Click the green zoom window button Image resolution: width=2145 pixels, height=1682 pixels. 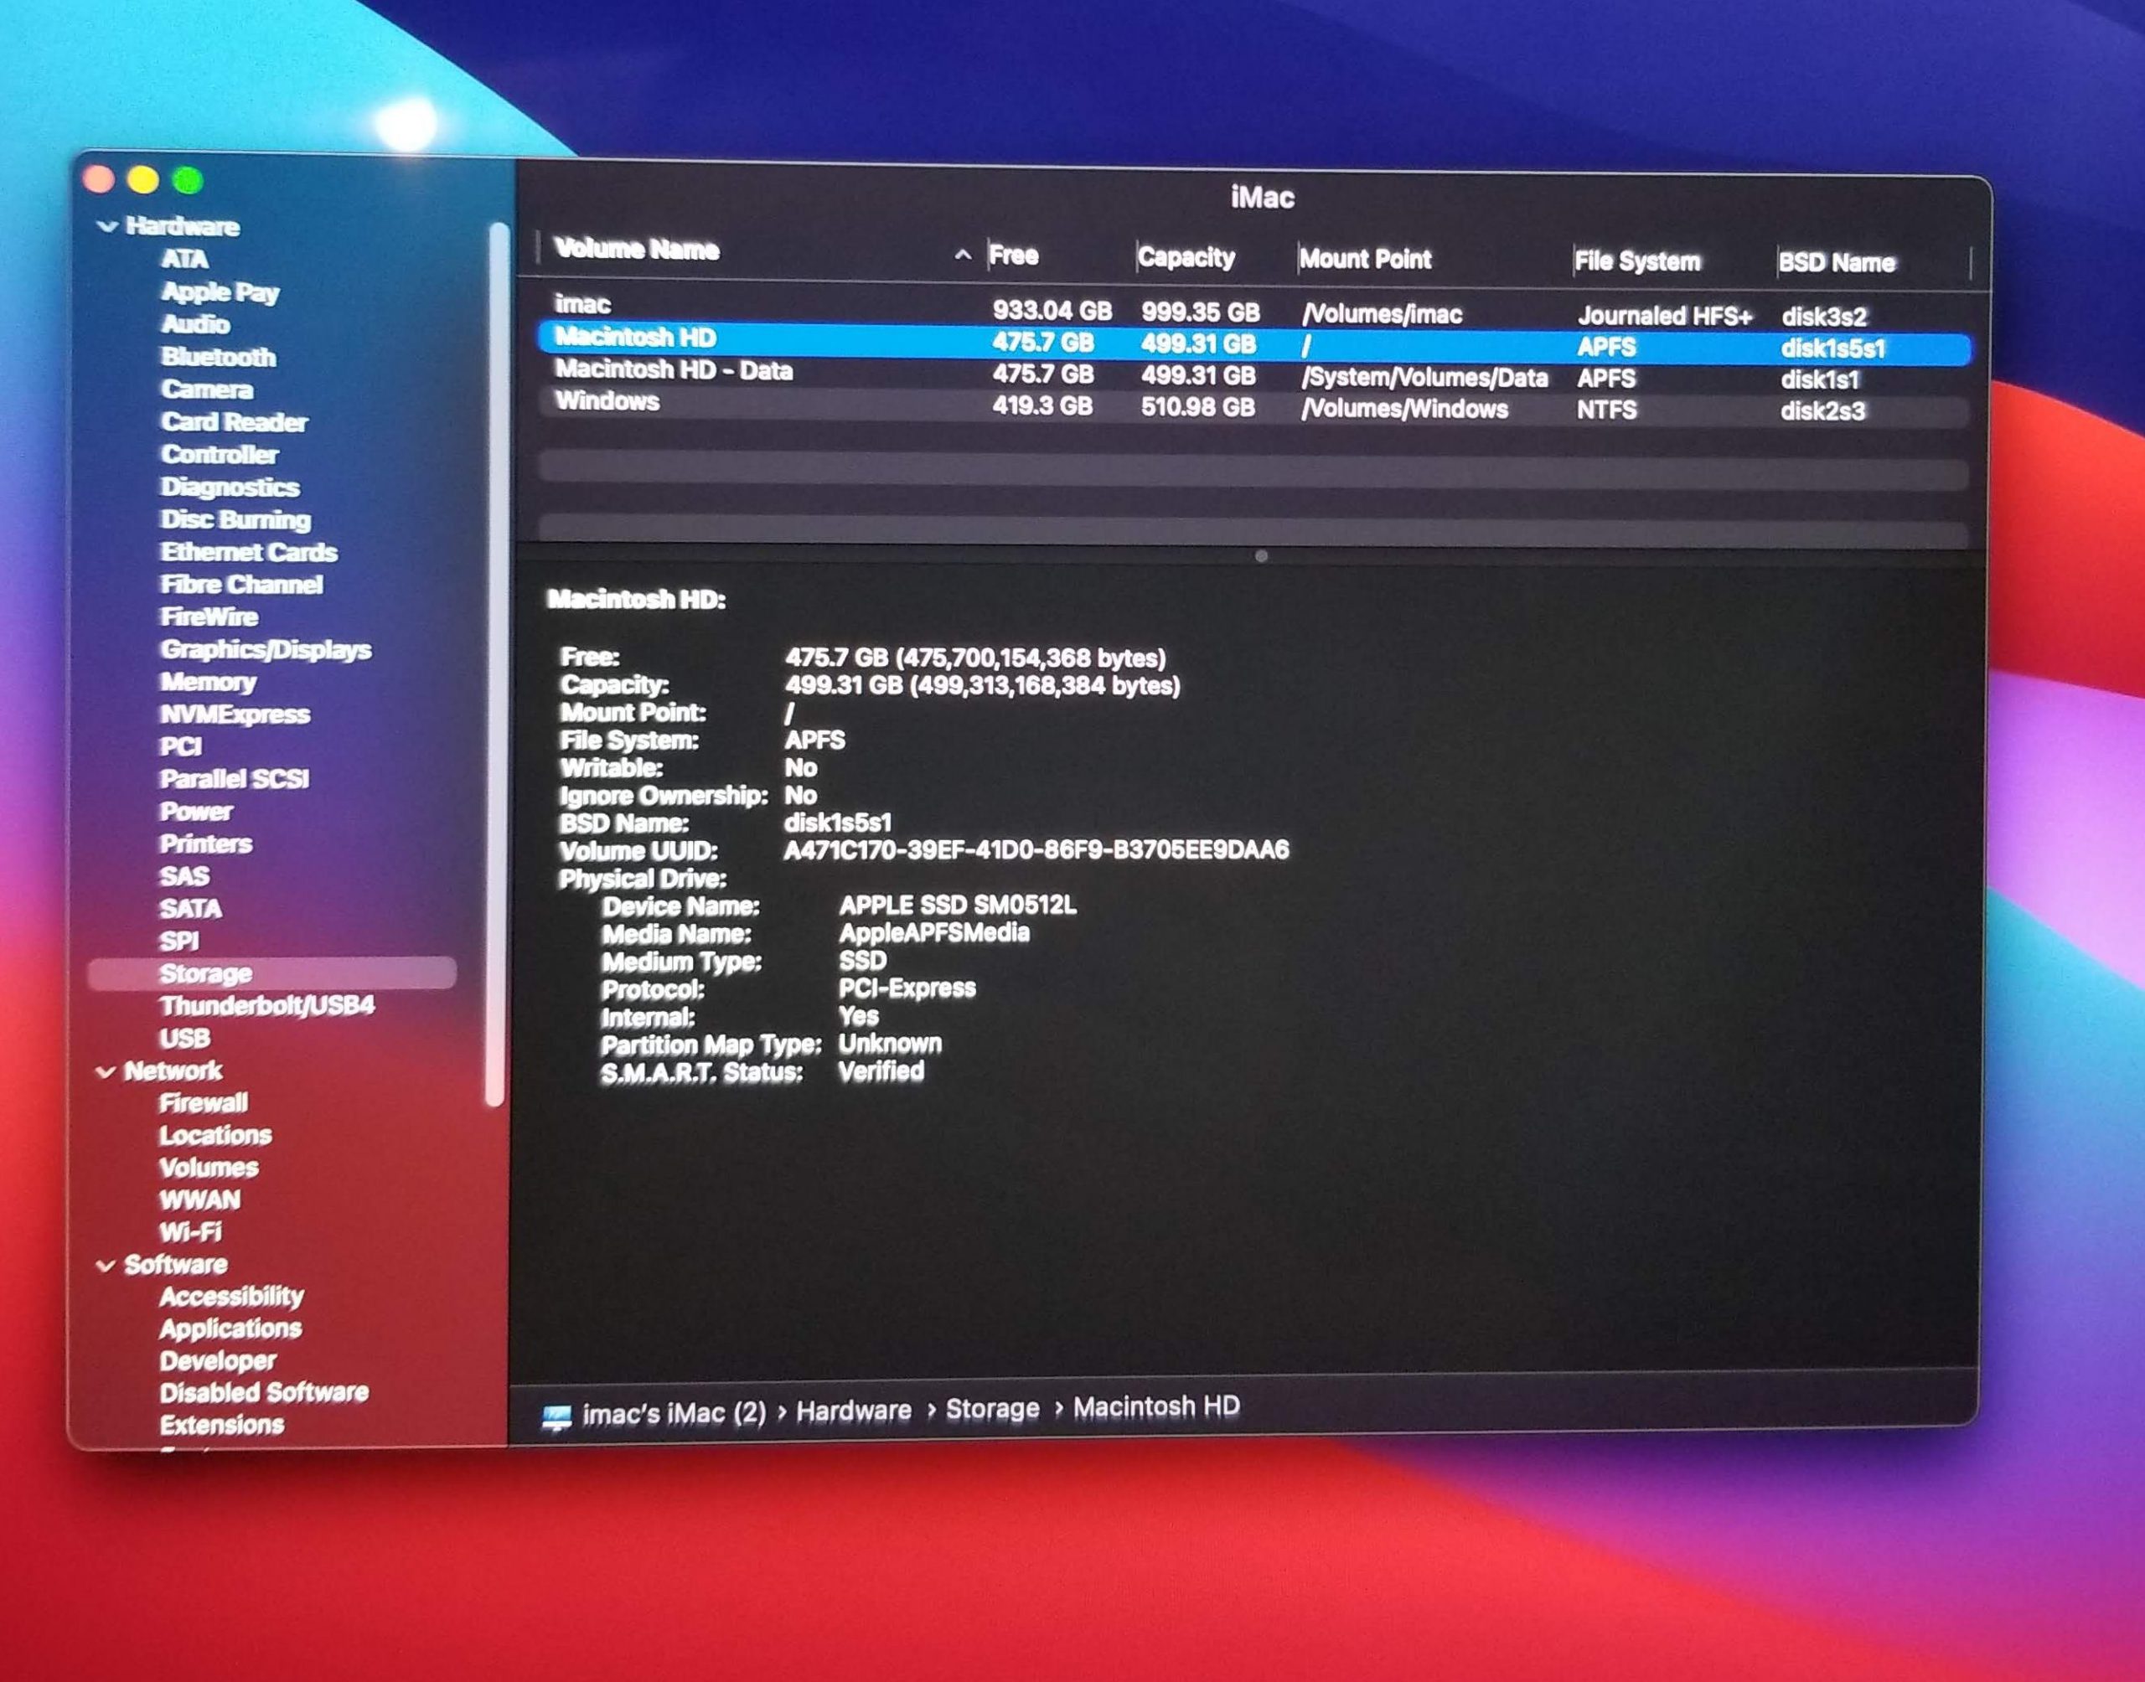click(187, 180)
